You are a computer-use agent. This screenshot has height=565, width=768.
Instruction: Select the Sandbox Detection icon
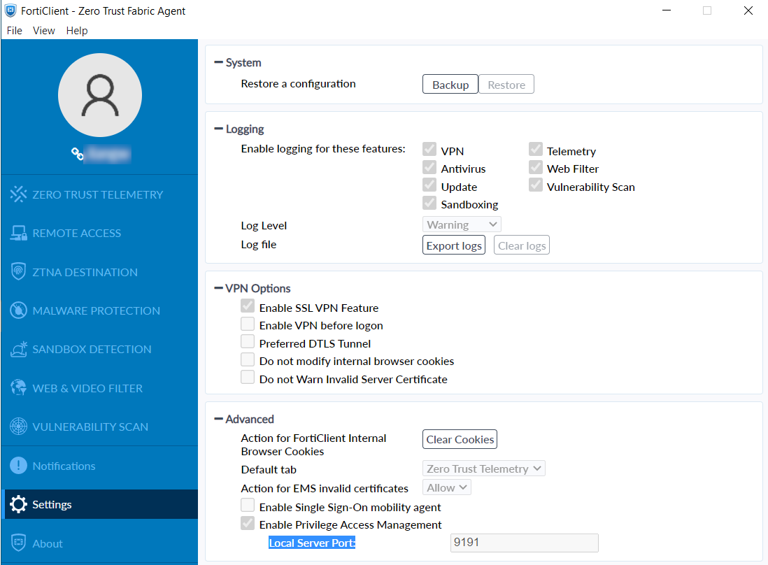[19, 349]
